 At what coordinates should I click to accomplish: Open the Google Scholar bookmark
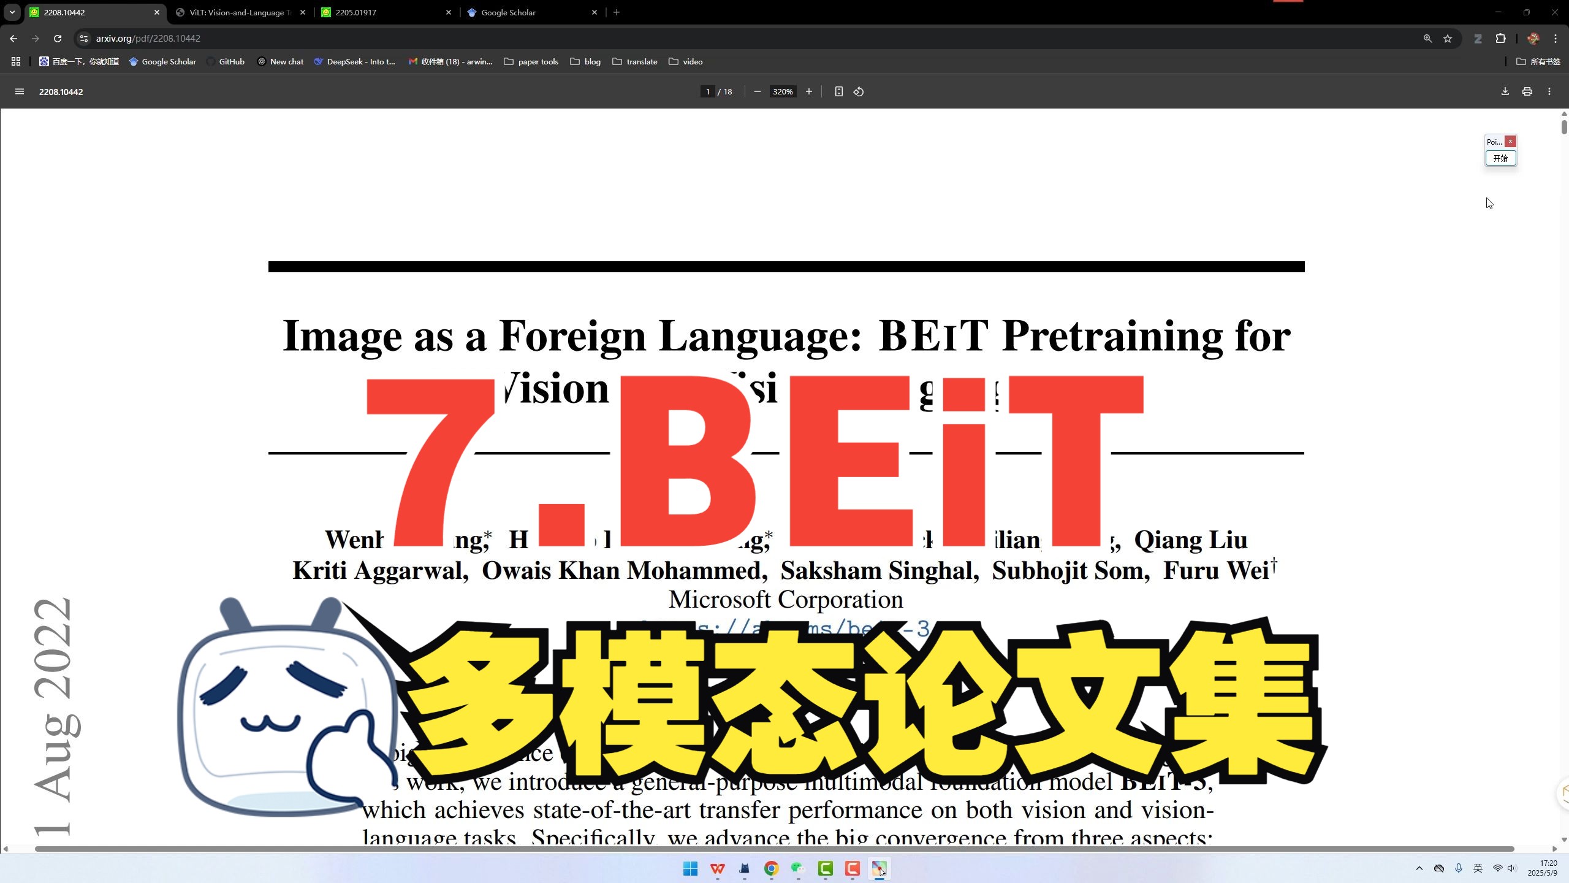[x=162, y=61]
